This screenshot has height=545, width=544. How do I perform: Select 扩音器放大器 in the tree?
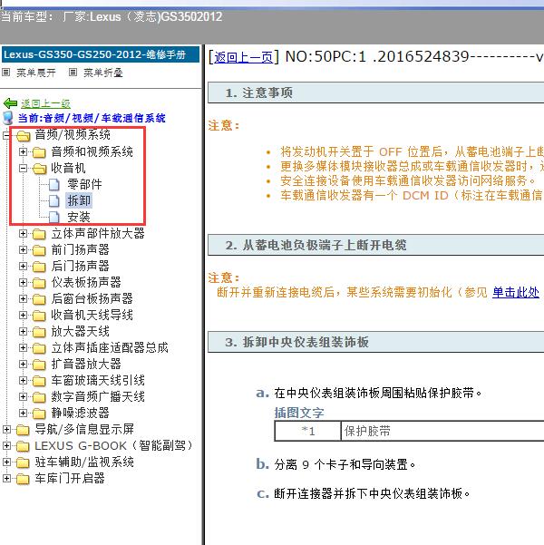click(86, 364)
